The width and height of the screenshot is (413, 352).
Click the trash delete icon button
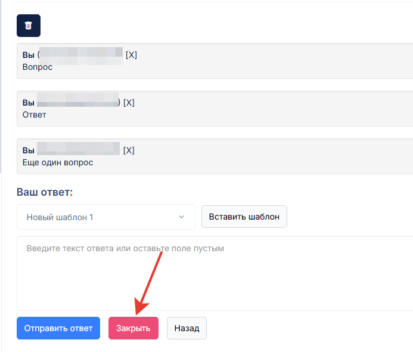click(29, 26)
